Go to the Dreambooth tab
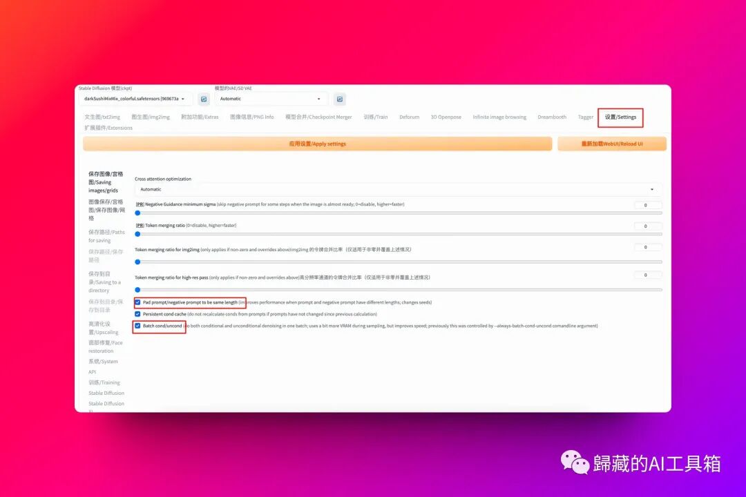The width and height of the screenshot is (746, 497). (552, 117)
